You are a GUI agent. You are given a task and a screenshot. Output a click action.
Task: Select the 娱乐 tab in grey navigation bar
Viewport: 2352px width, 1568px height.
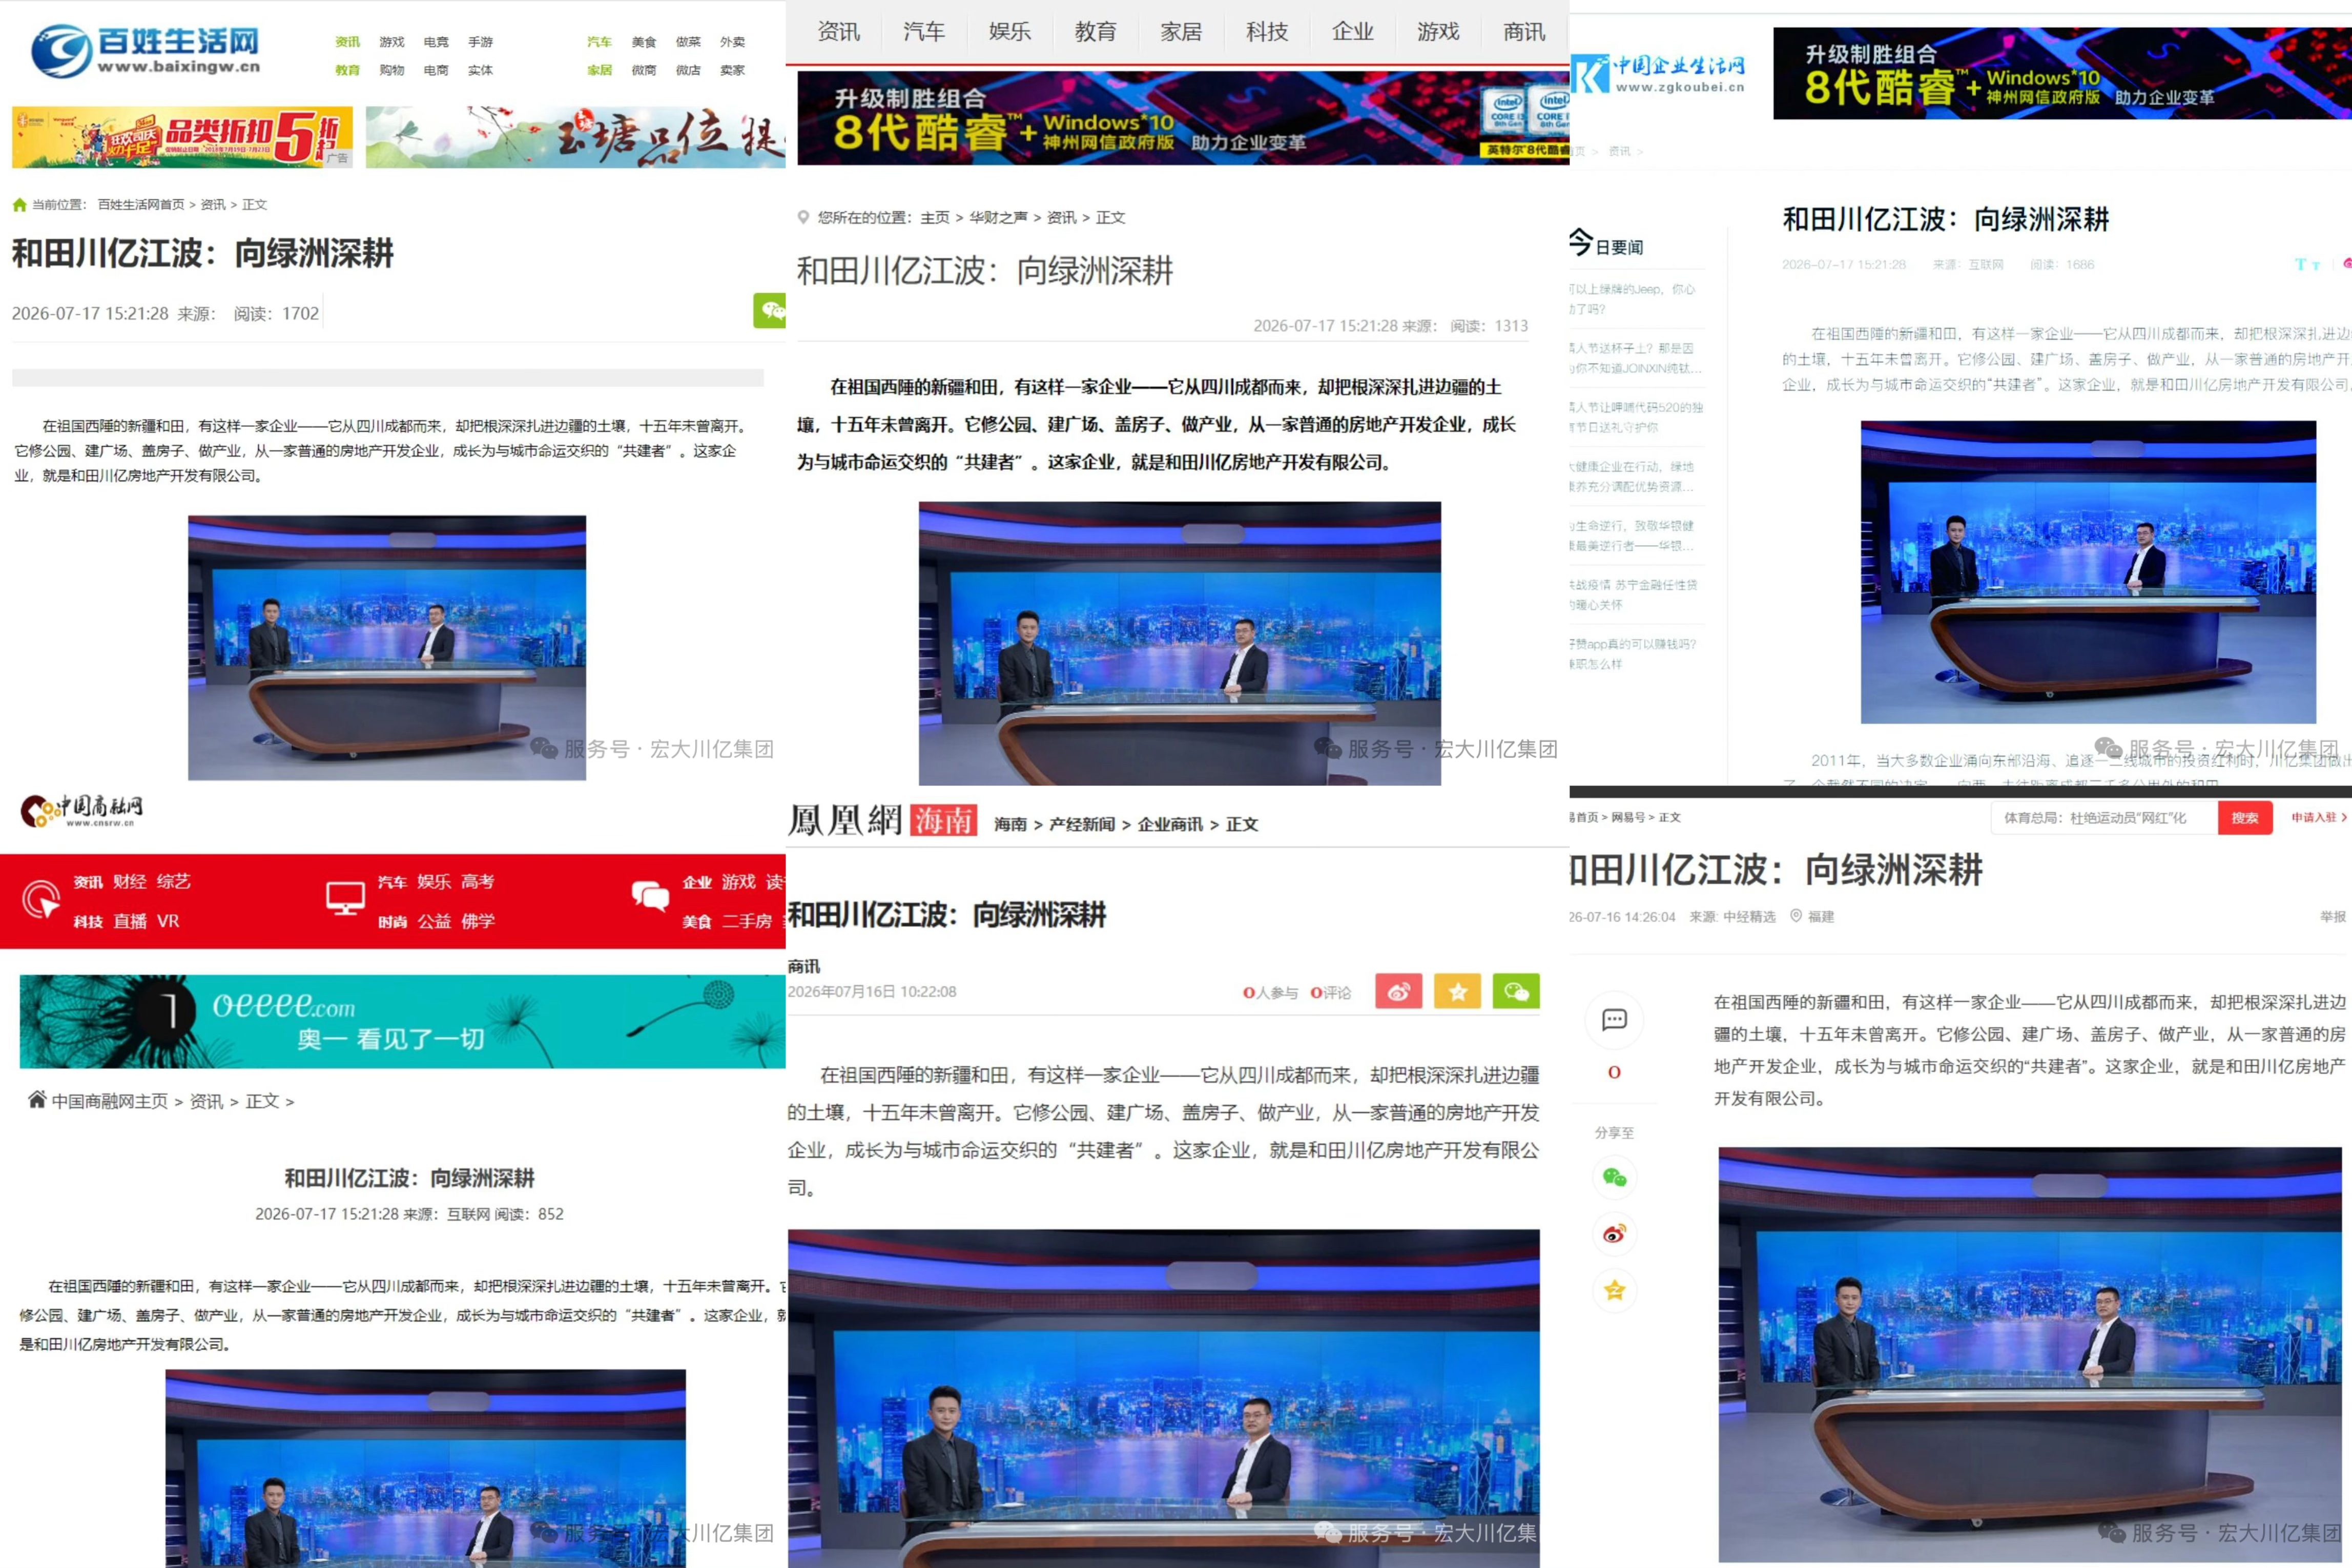pos(1010,32)
